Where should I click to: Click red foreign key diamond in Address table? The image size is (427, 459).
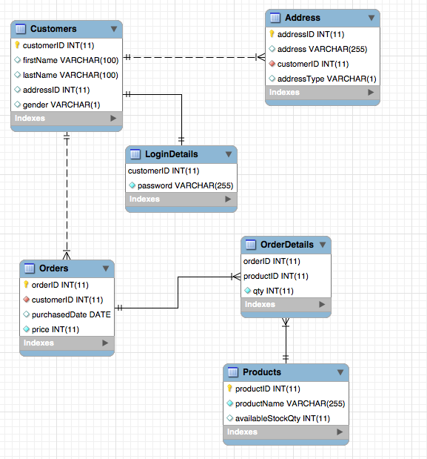pos(272,64)
